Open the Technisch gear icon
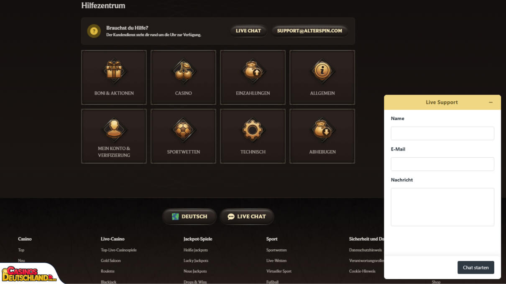Viewport: 506px width, 284px height. tap(253, 129)
